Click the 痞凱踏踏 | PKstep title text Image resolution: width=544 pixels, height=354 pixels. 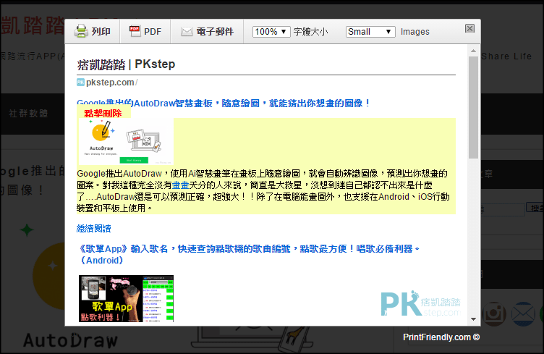click(x=126, y=64)
